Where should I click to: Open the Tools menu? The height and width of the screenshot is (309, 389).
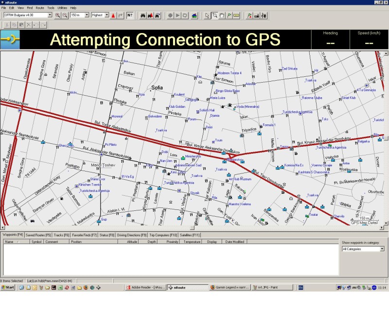(x=51, y=8)
